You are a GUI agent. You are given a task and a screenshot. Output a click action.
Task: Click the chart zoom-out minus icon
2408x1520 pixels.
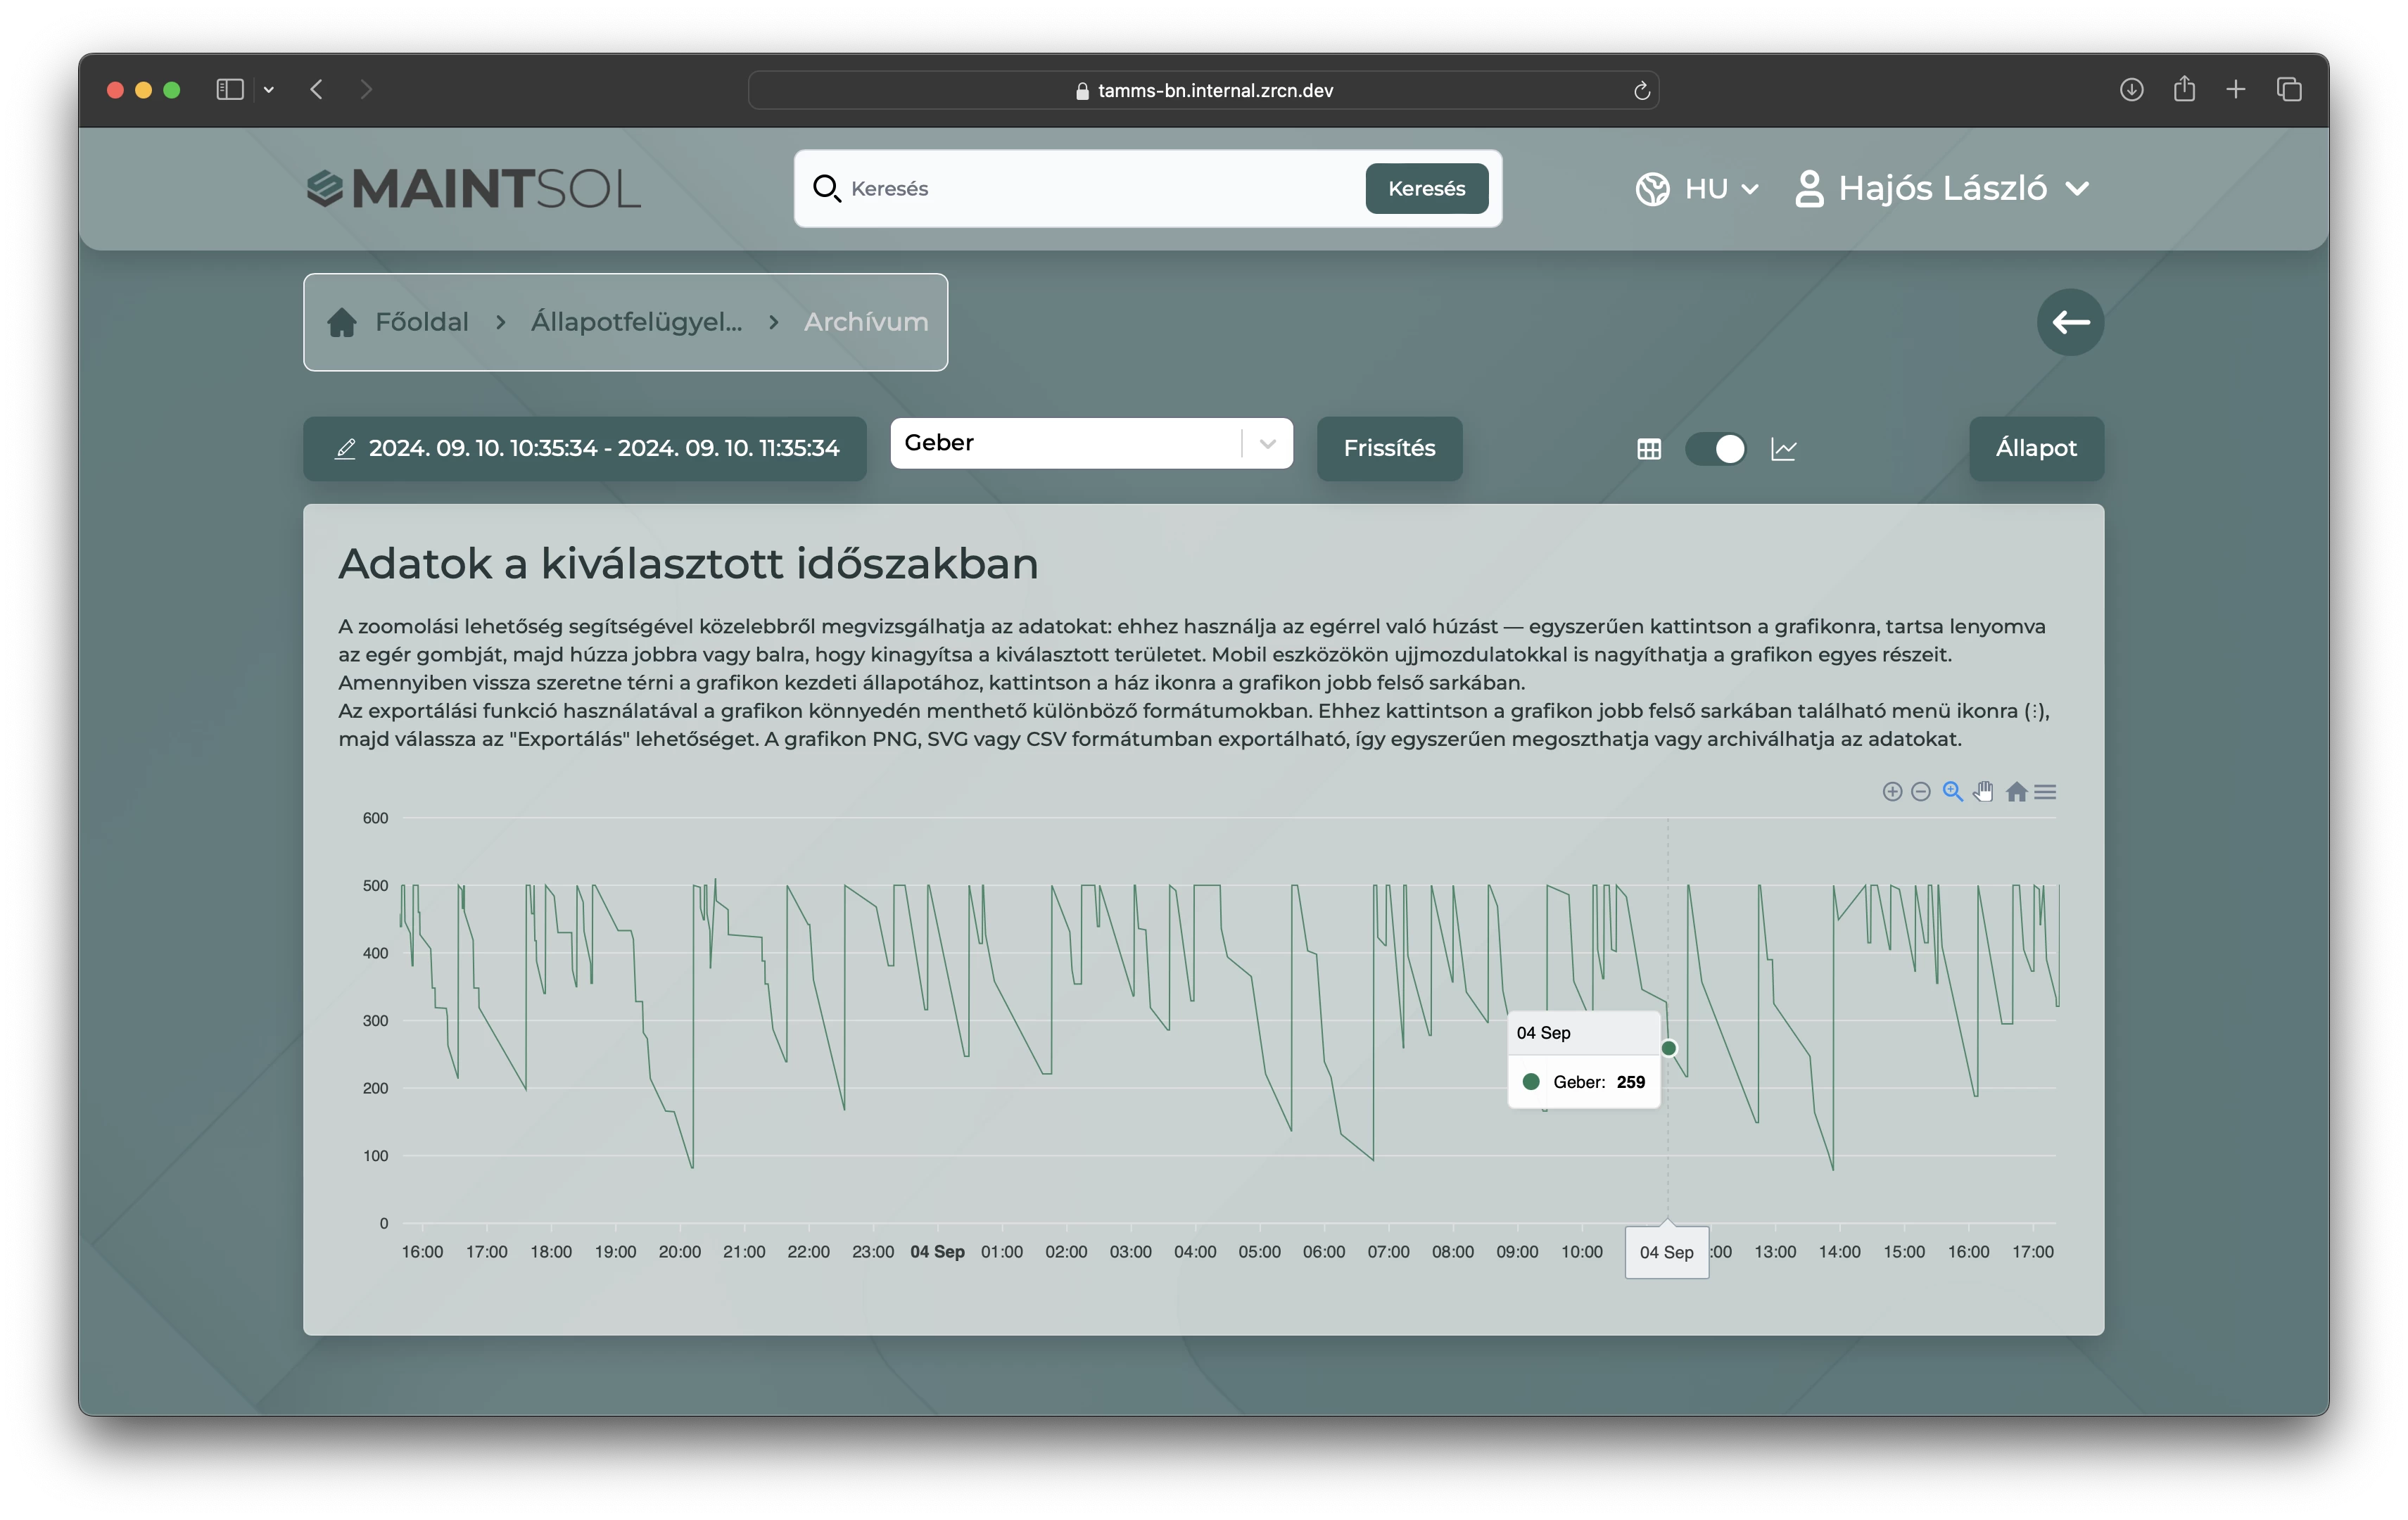(x=1920, y=792)
